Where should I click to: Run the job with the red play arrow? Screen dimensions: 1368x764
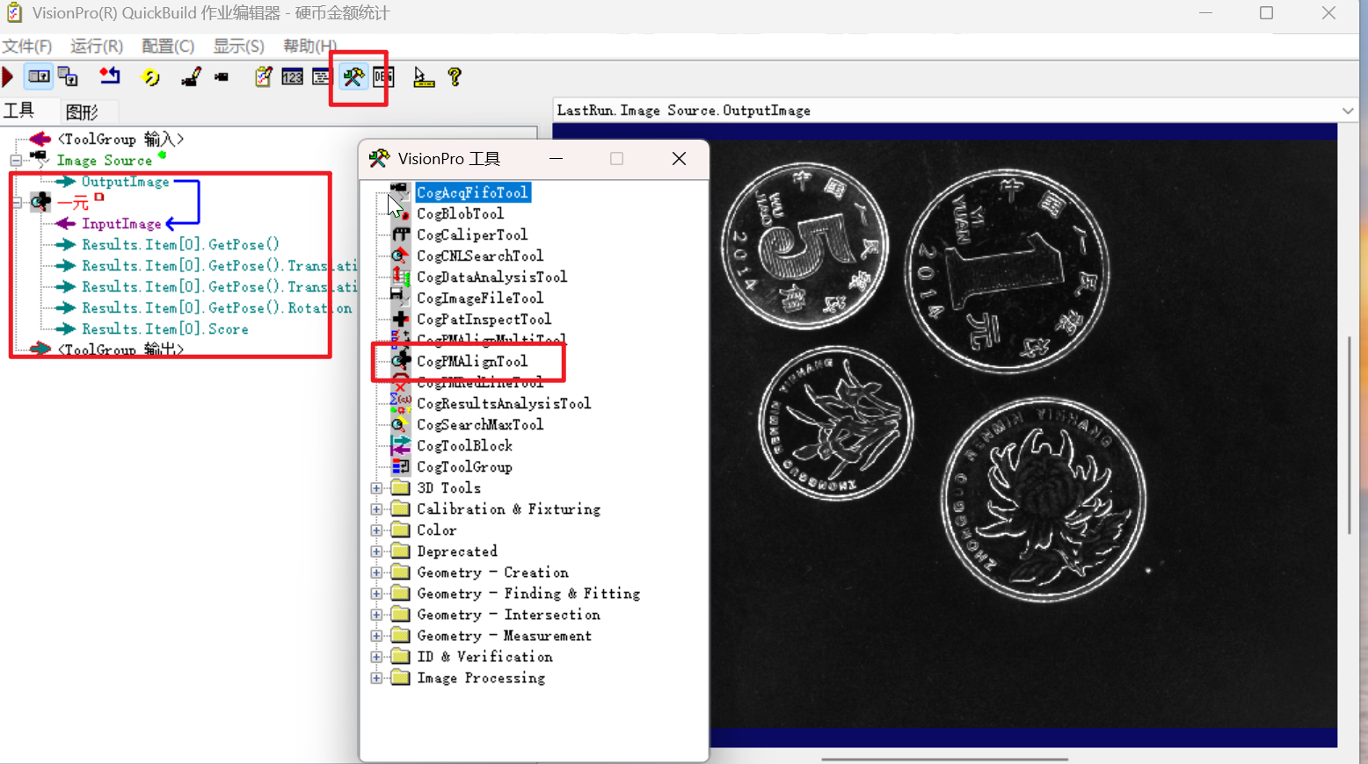[8, 77]
